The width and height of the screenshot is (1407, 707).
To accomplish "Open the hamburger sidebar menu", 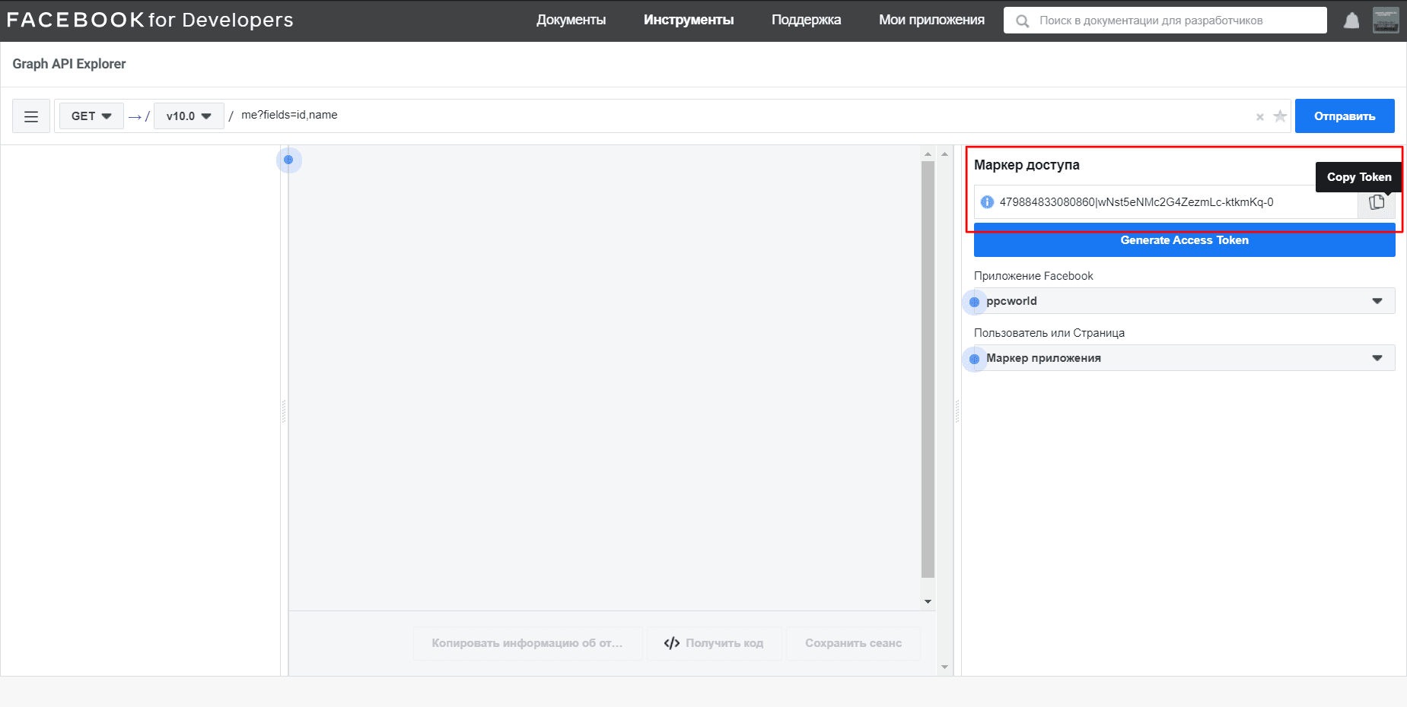I will (x=31, y=116).
